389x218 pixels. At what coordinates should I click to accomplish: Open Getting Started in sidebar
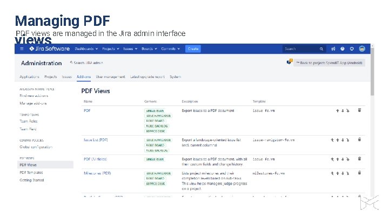tap(32, 180)
